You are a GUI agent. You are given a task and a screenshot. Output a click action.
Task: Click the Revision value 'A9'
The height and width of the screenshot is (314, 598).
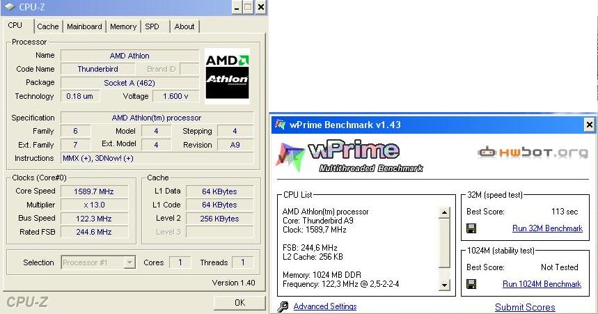[235, 145]
